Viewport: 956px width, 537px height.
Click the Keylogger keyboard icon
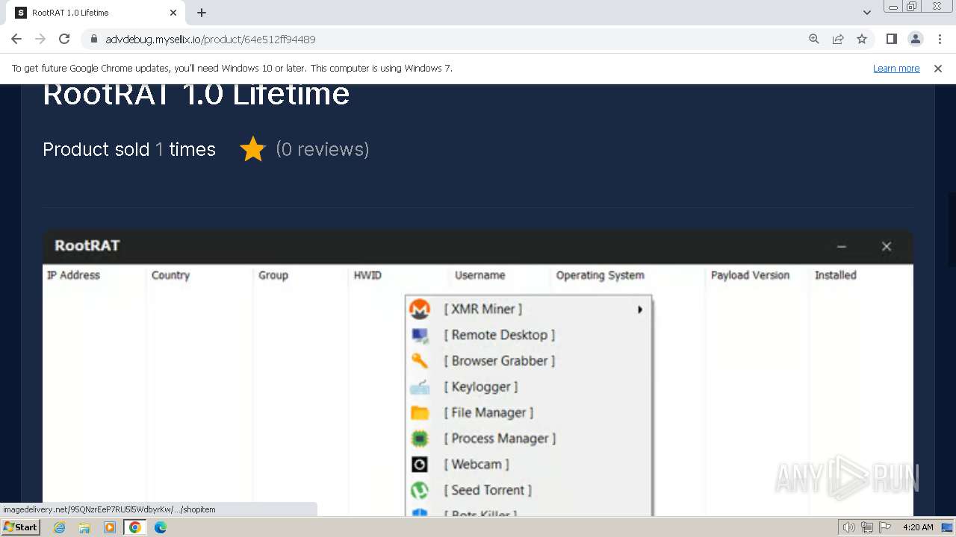(420, 387)
